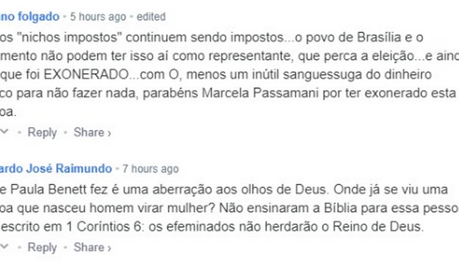The width and height of the screenshot is (459, 275).
Task: Click "Reino de Deus" in second comment
Action: click(x=378, y=226)
